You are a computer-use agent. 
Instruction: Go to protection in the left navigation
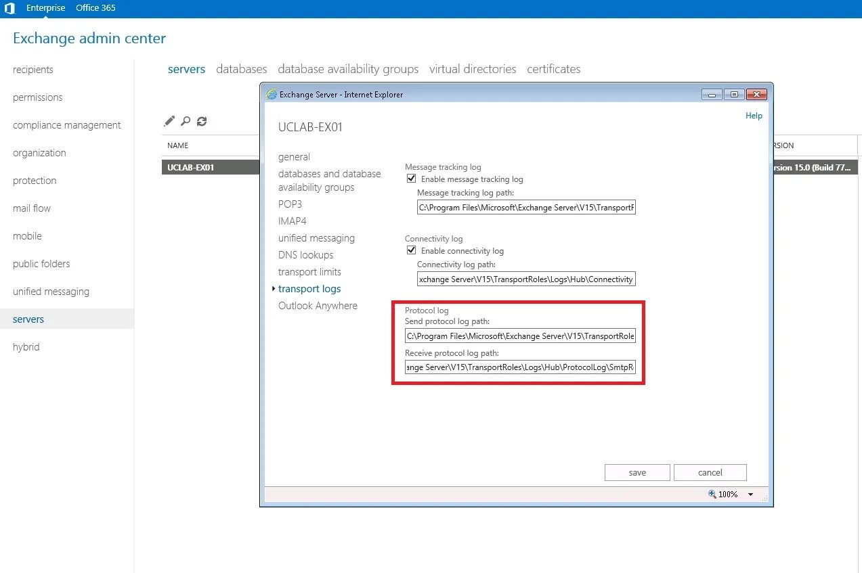click(x=35, y=181)
